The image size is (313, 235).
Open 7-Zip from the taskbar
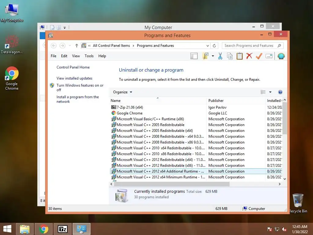point(63,229)
